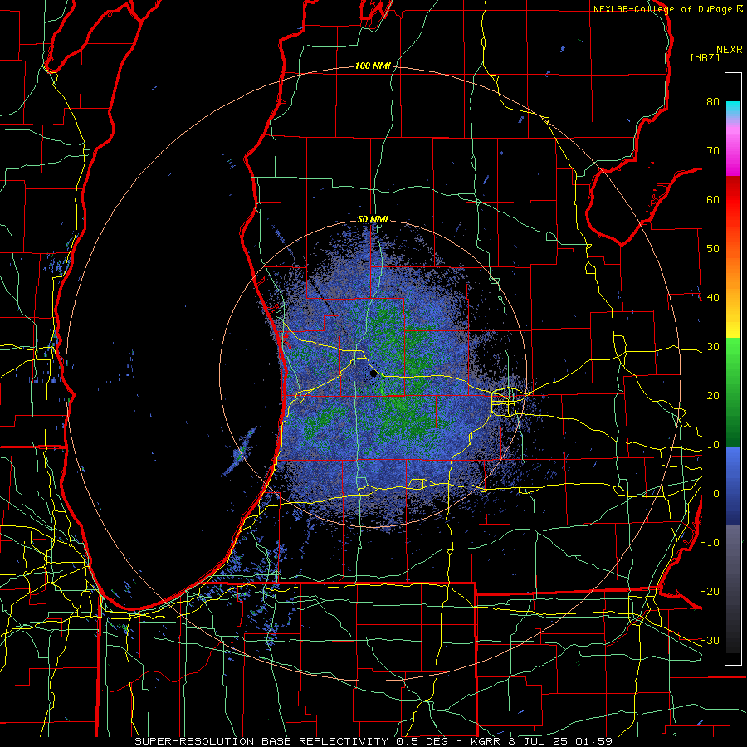Click the 20 value on the dBZ scale
Image resolution: width=747 pixels, height=747 pixels.
713,395
